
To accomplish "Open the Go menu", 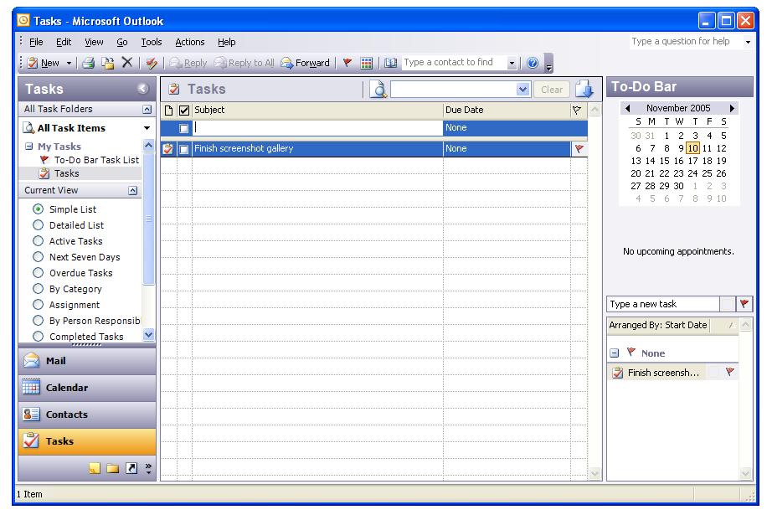I will pyautogui.click(x=122, y=42).
